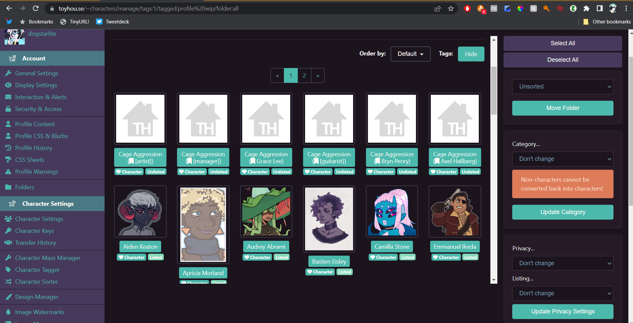Switch to page 2 of characters
The width and height of the screenshot is (633, 323).
tap(304, 75)
